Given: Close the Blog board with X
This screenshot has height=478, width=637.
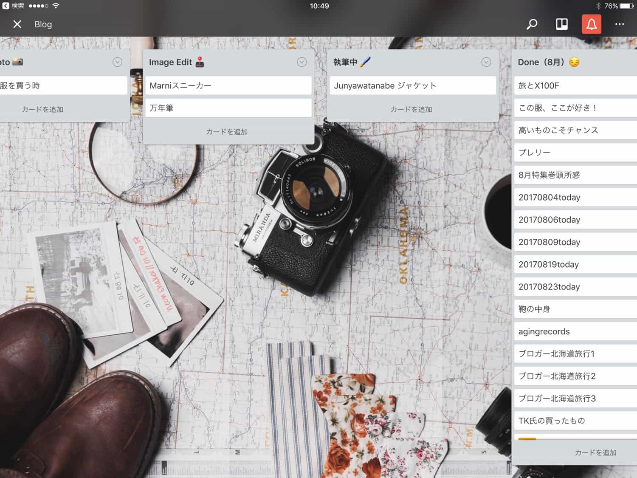Looking at the screenshot, I should 17,24.
